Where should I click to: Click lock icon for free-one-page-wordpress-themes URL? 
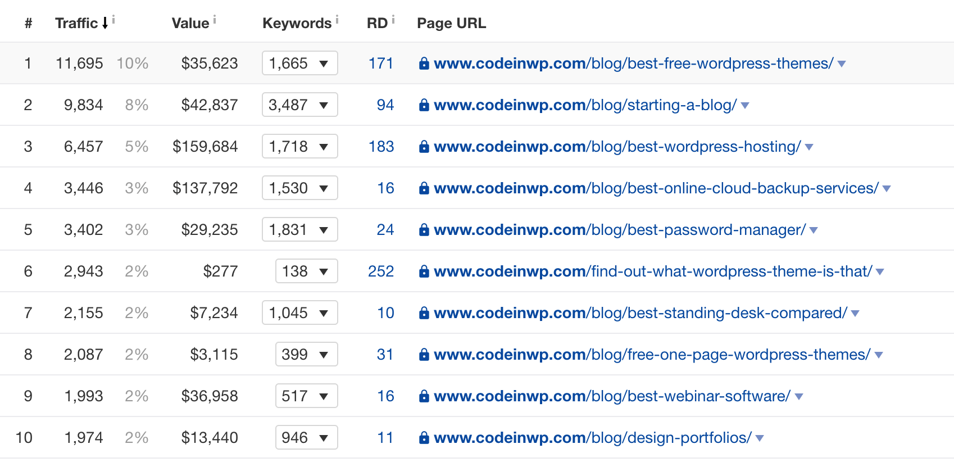424,355
